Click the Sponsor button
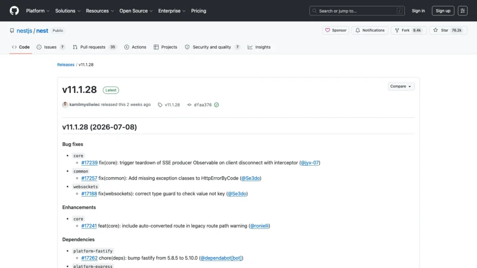 (336, 30)
